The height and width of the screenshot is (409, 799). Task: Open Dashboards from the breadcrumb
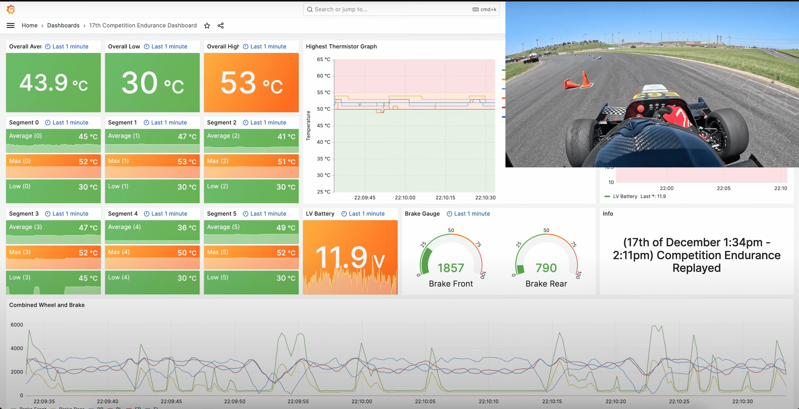point(63,26)
